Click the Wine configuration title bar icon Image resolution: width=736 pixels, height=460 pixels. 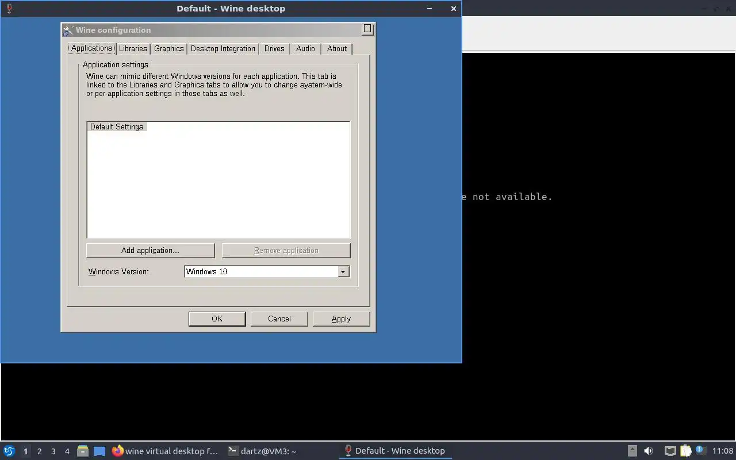pyautogui.click(x=68, y=30)
